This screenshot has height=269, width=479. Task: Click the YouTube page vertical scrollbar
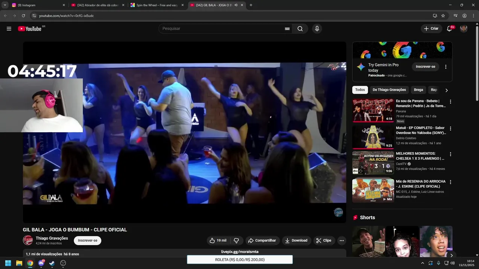point(477,63)
